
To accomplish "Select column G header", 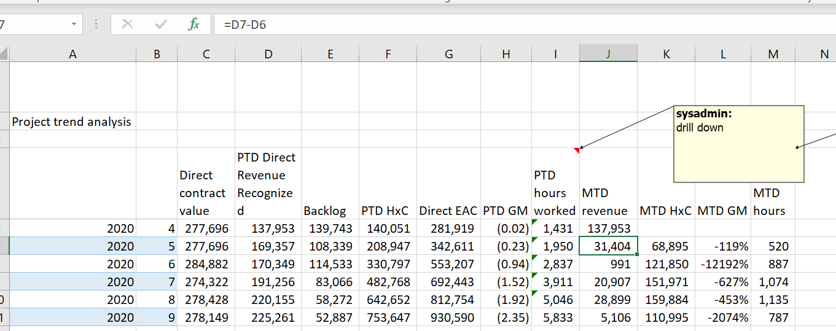I will 448,54.
